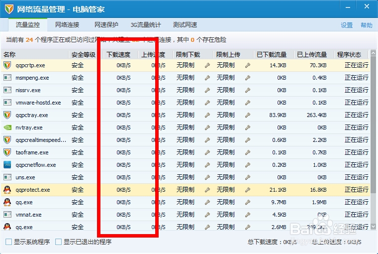The height and width of the screenshot is (254, 378).
Task: Enable the 显示系统程序 checkbox
Action: pos(8,242)
